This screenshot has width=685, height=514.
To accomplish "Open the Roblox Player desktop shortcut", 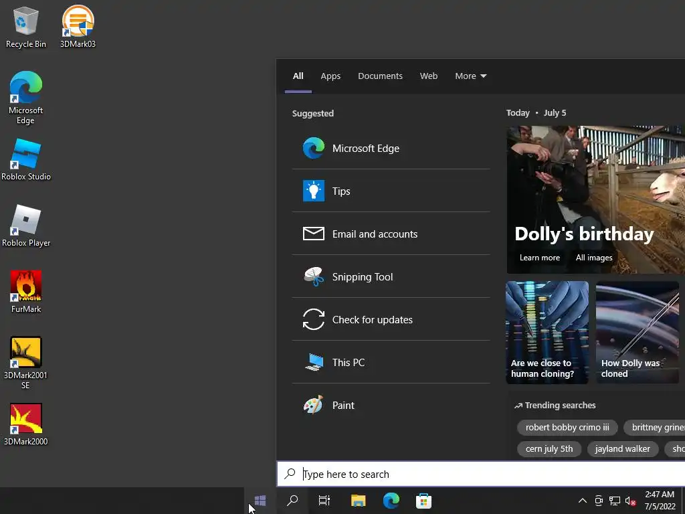I will click(x=26, y=226).
